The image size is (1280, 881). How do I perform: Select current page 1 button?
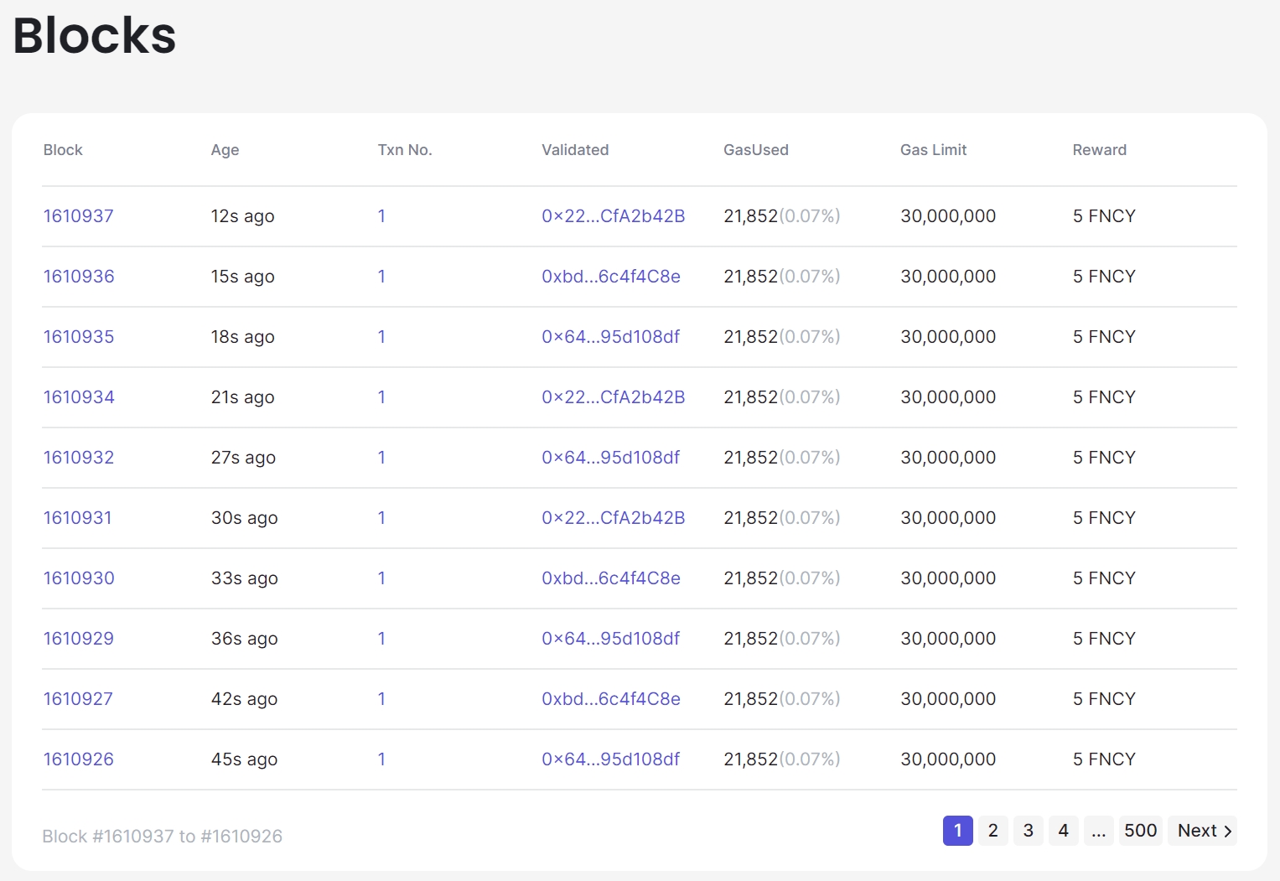coord(957,831)
